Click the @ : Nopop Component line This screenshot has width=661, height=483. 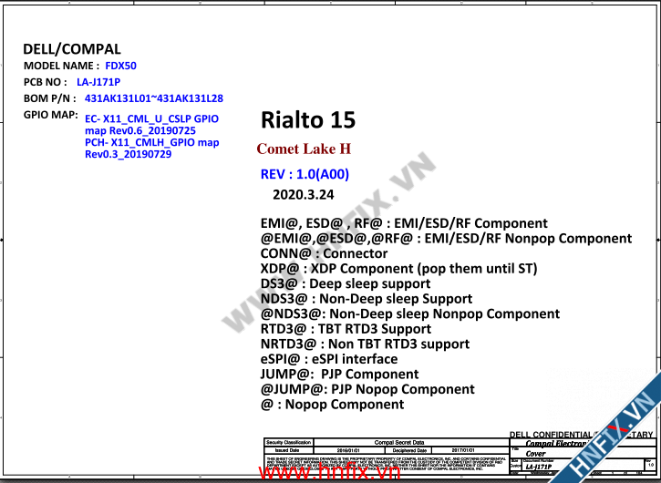click(x=332, y=405)
